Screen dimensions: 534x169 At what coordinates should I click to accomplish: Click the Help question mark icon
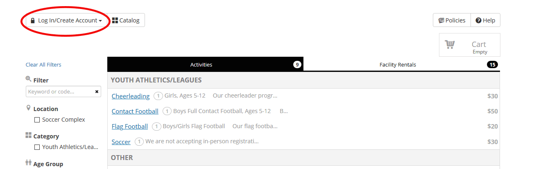pos(478,20)
